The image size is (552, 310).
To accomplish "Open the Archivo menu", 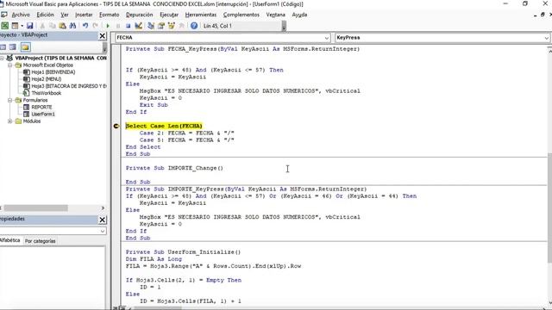I will point(21,15).
